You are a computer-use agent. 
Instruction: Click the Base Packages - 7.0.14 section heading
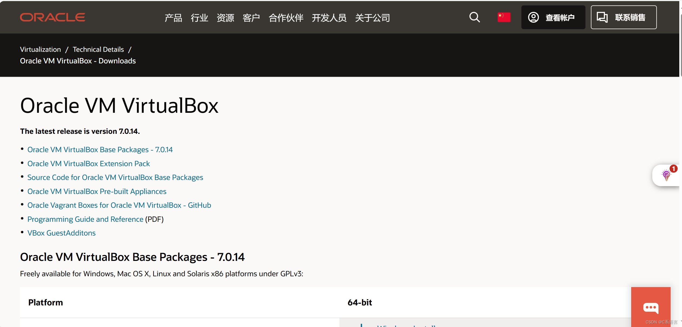pyautogui.click(x=132, y=257)
